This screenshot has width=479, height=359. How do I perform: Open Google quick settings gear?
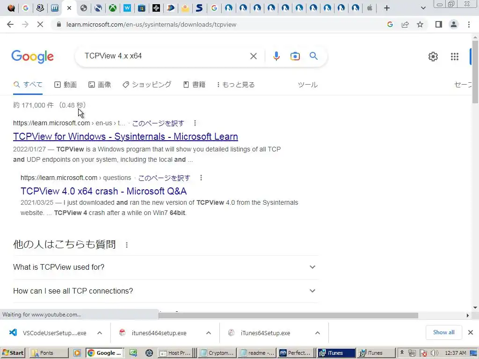click(433, 57)
